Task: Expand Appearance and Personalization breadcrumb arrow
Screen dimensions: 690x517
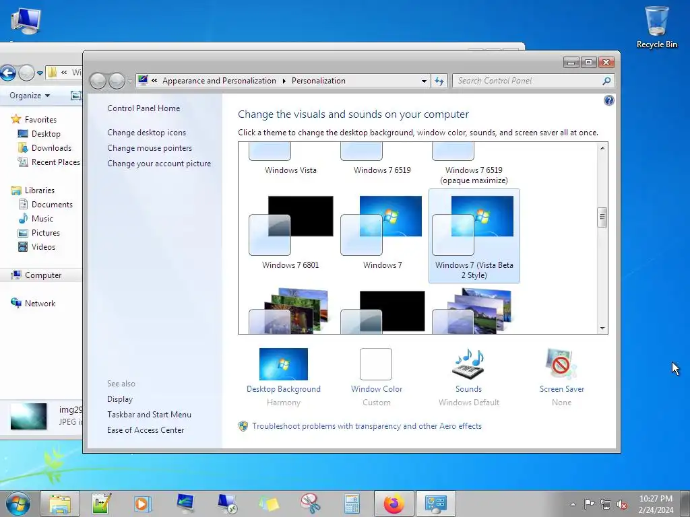Action: (284, 81)
